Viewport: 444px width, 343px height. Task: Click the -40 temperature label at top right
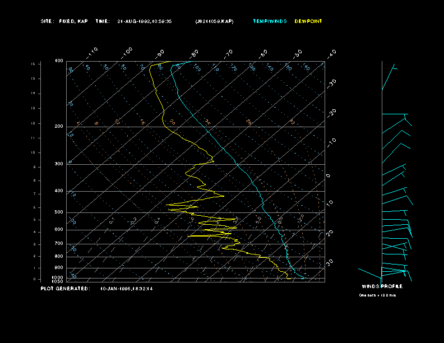tap(331, 53)
